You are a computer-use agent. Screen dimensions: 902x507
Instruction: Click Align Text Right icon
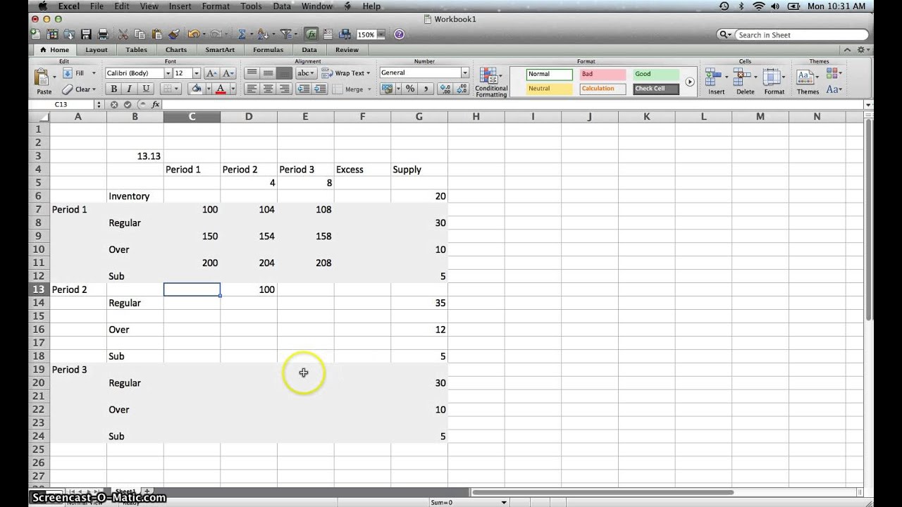[x=284, y=89]
